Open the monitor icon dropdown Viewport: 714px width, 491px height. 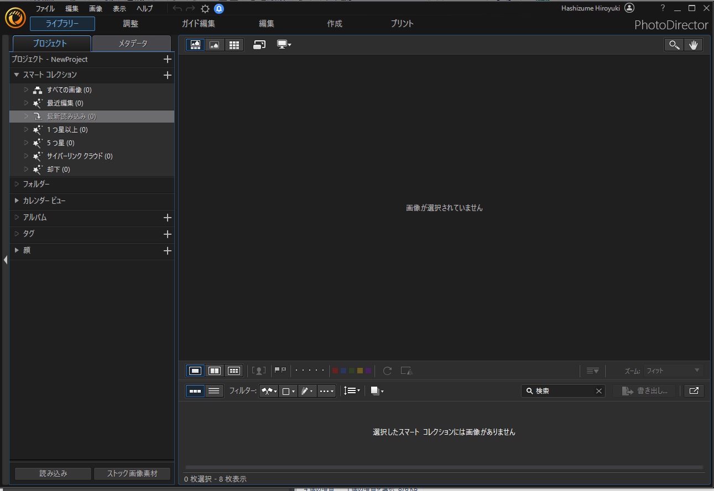coord(284,45)
